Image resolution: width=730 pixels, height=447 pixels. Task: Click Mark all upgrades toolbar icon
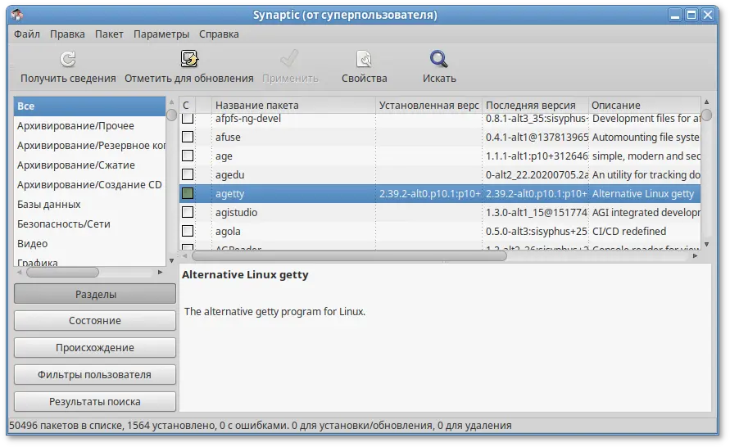pos(189,59)
